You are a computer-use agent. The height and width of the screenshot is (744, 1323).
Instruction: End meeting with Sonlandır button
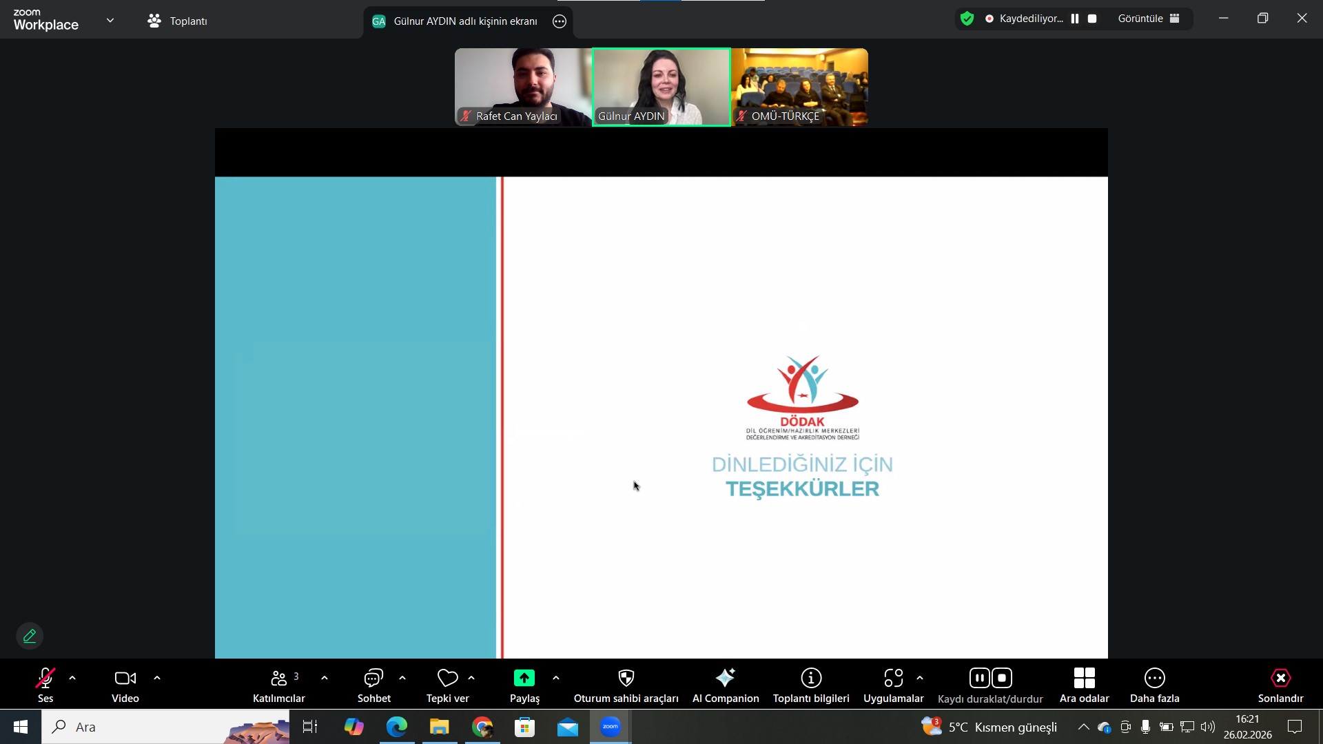[1280, 679]
